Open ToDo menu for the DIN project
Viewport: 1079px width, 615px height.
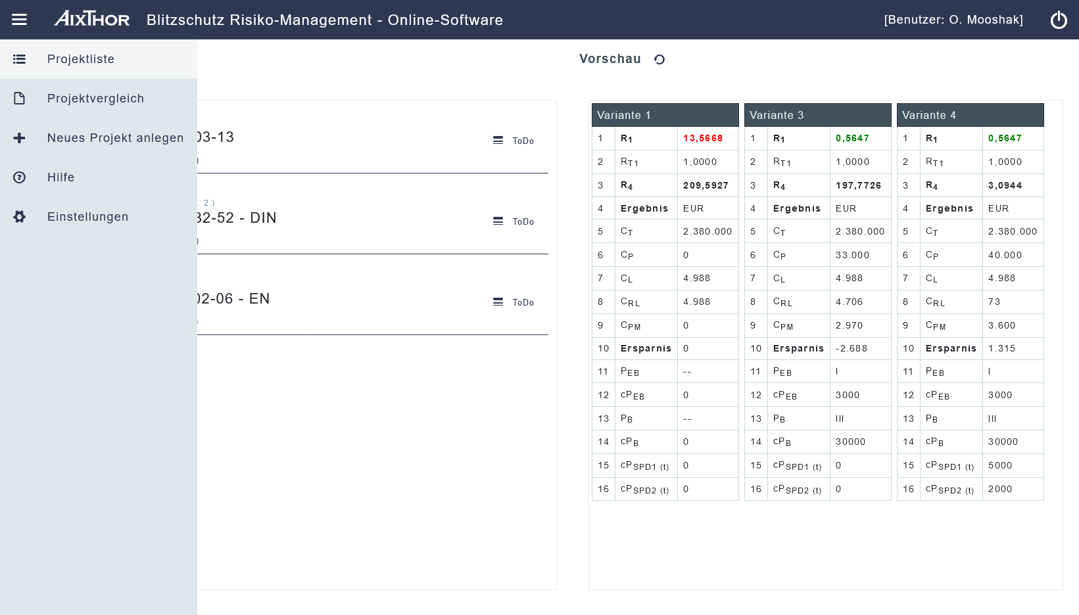(513, 221)
